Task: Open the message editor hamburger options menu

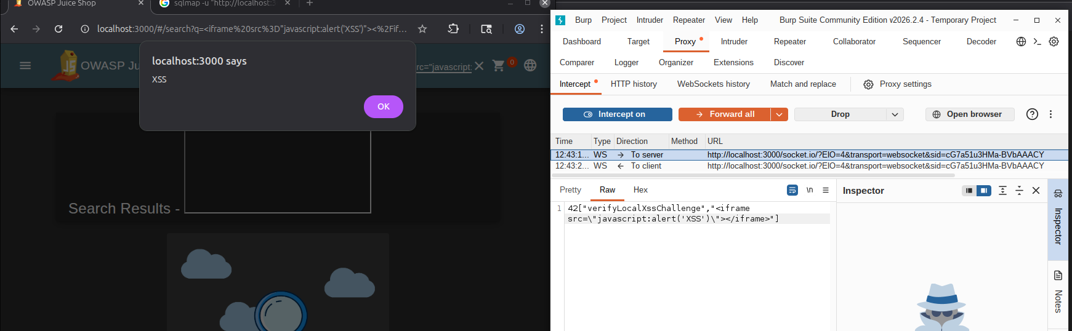Action: pos(826,190)
